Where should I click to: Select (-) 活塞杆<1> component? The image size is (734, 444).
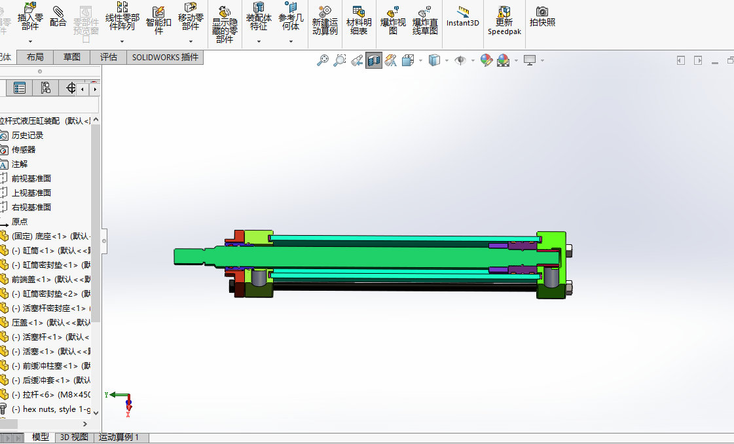pyautogui.click(x=50, y=337)
